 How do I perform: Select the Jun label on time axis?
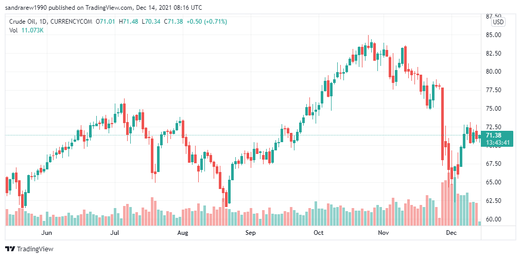point(47,232)
